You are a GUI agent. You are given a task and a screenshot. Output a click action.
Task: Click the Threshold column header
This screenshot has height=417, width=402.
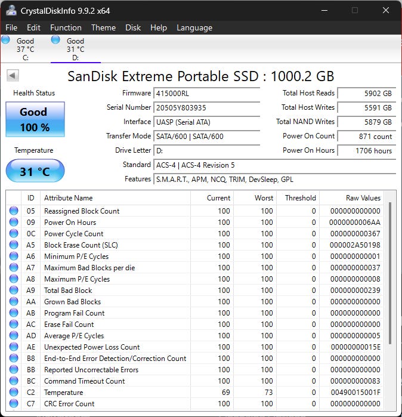click(x=298, y=198)
